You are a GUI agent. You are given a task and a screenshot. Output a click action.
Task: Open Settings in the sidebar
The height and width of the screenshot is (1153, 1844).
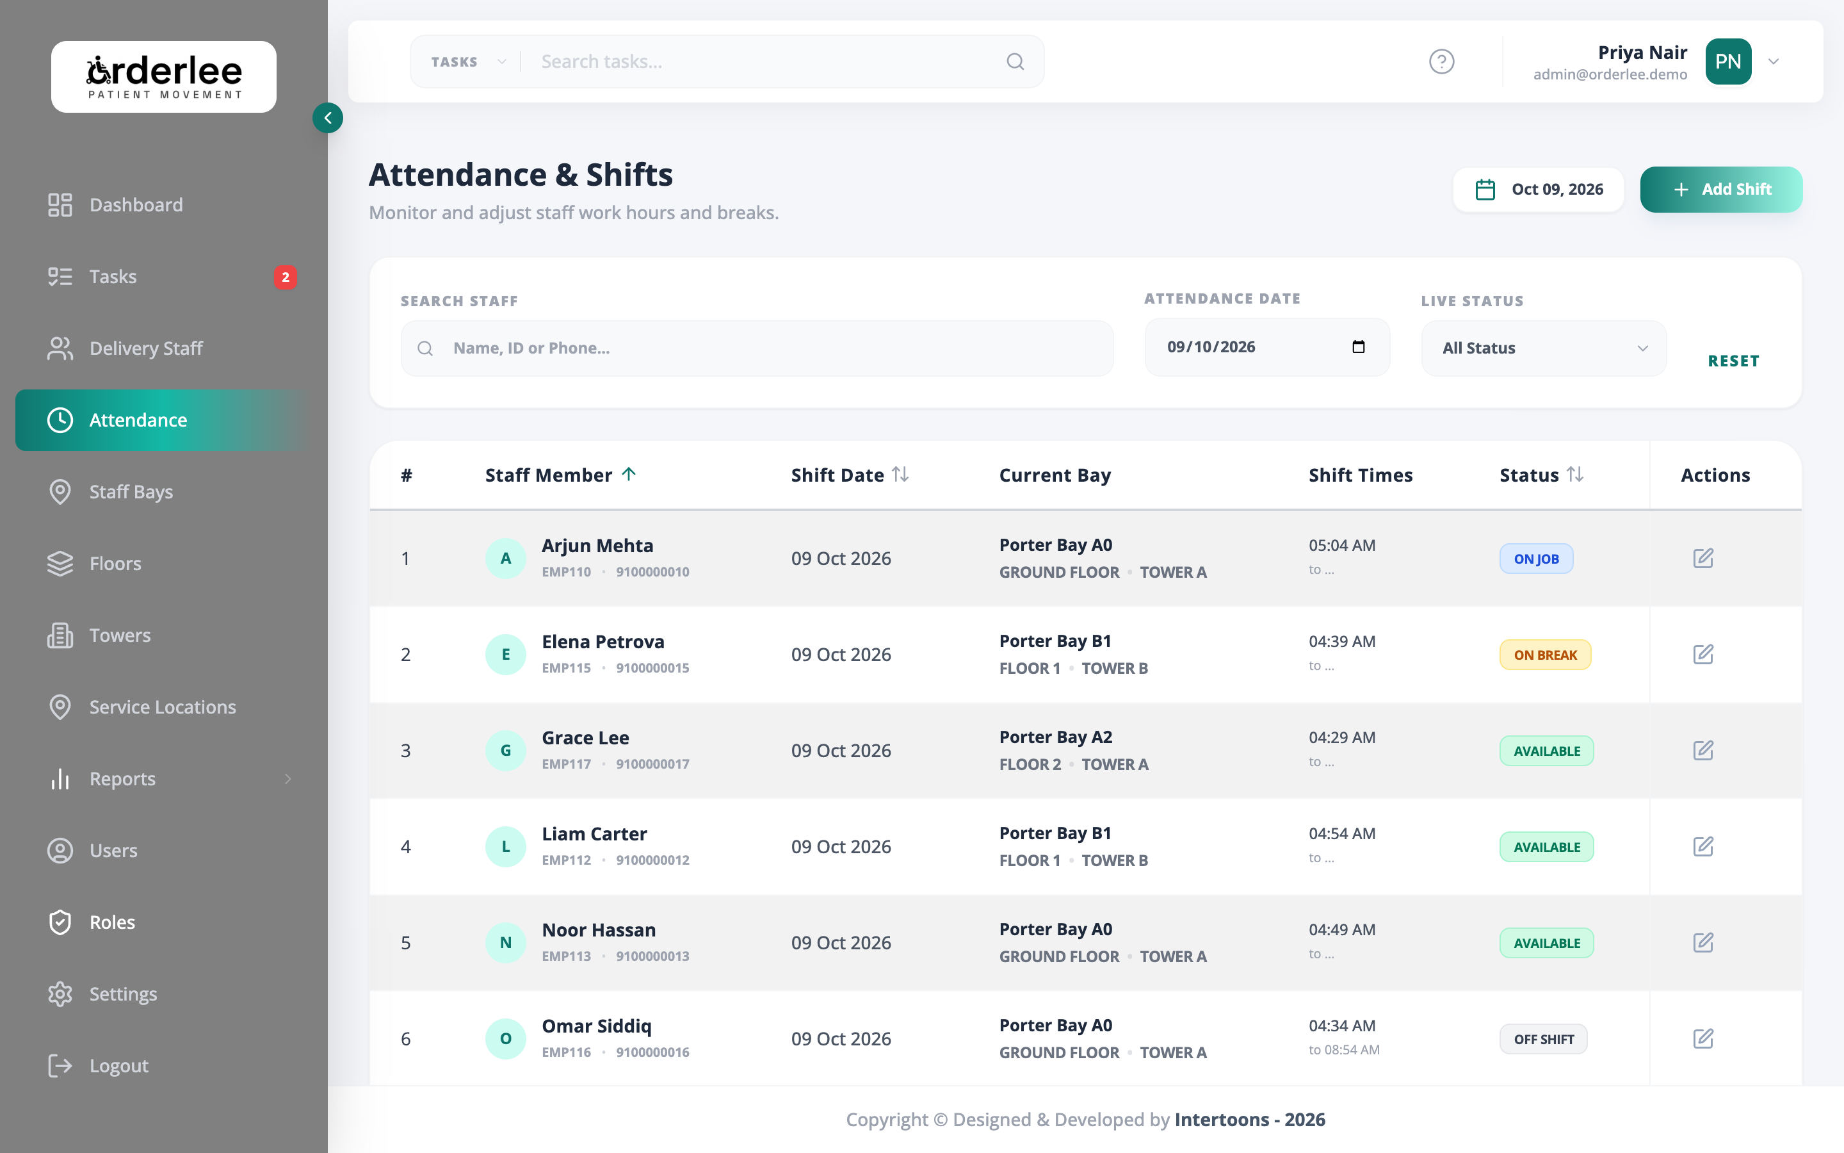(x=164, y=994)
